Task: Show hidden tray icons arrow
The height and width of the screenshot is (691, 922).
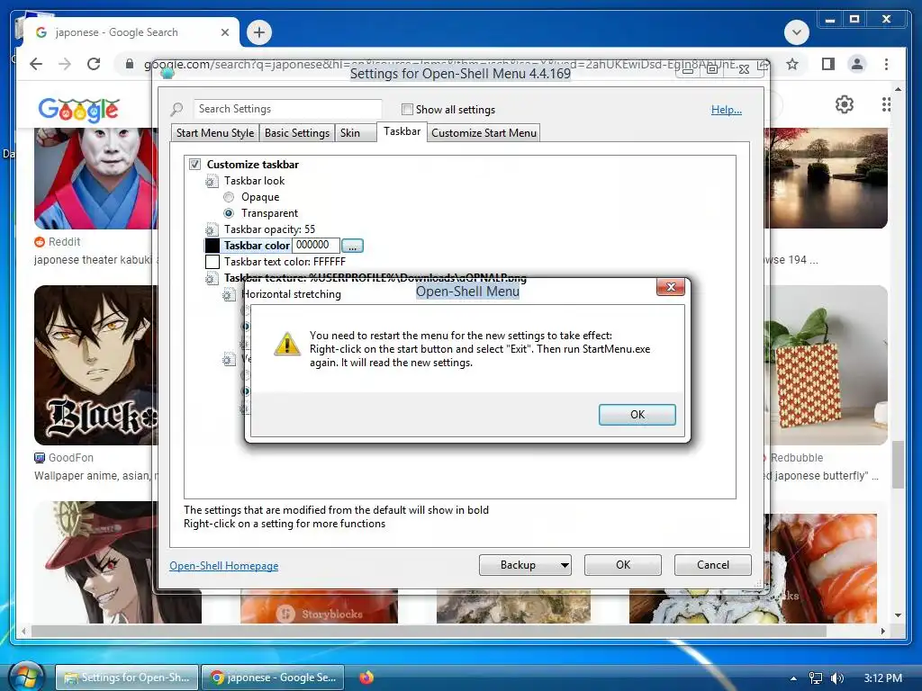Action: (793, 678)
